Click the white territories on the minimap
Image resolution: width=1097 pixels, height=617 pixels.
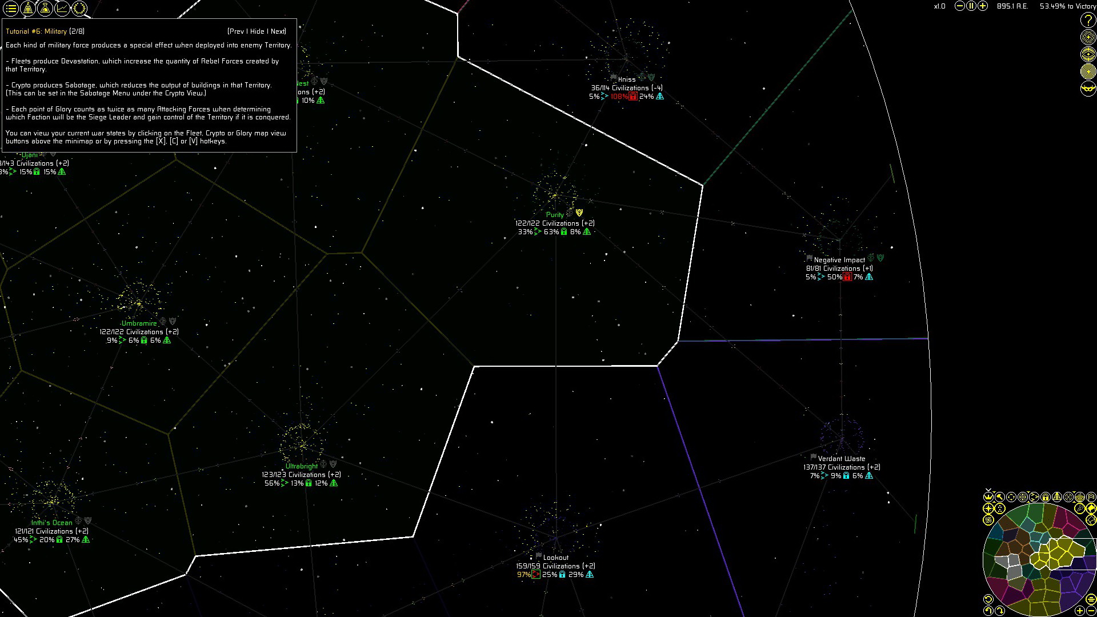tap(1014, 571)
